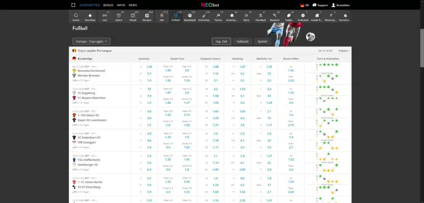424x203 pixels.
Task: View Dortmund form and statistics chart
Action: click(328, 73)
